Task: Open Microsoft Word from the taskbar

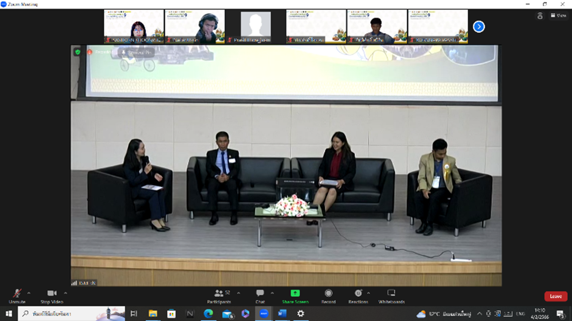Action: (282, 313)
